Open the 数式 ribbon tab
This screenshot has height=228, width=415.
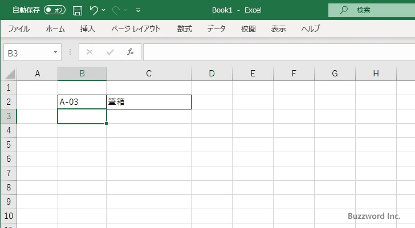click(185, 28)
